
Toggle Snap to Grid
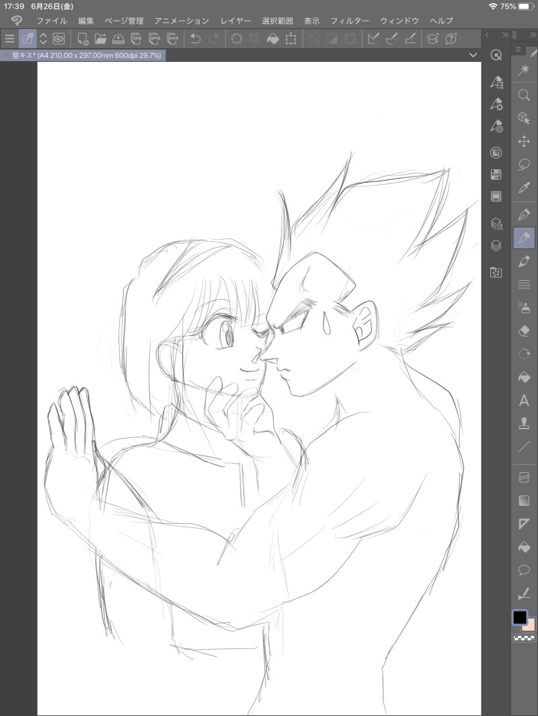pyautogui.click(x=410, y=39)
